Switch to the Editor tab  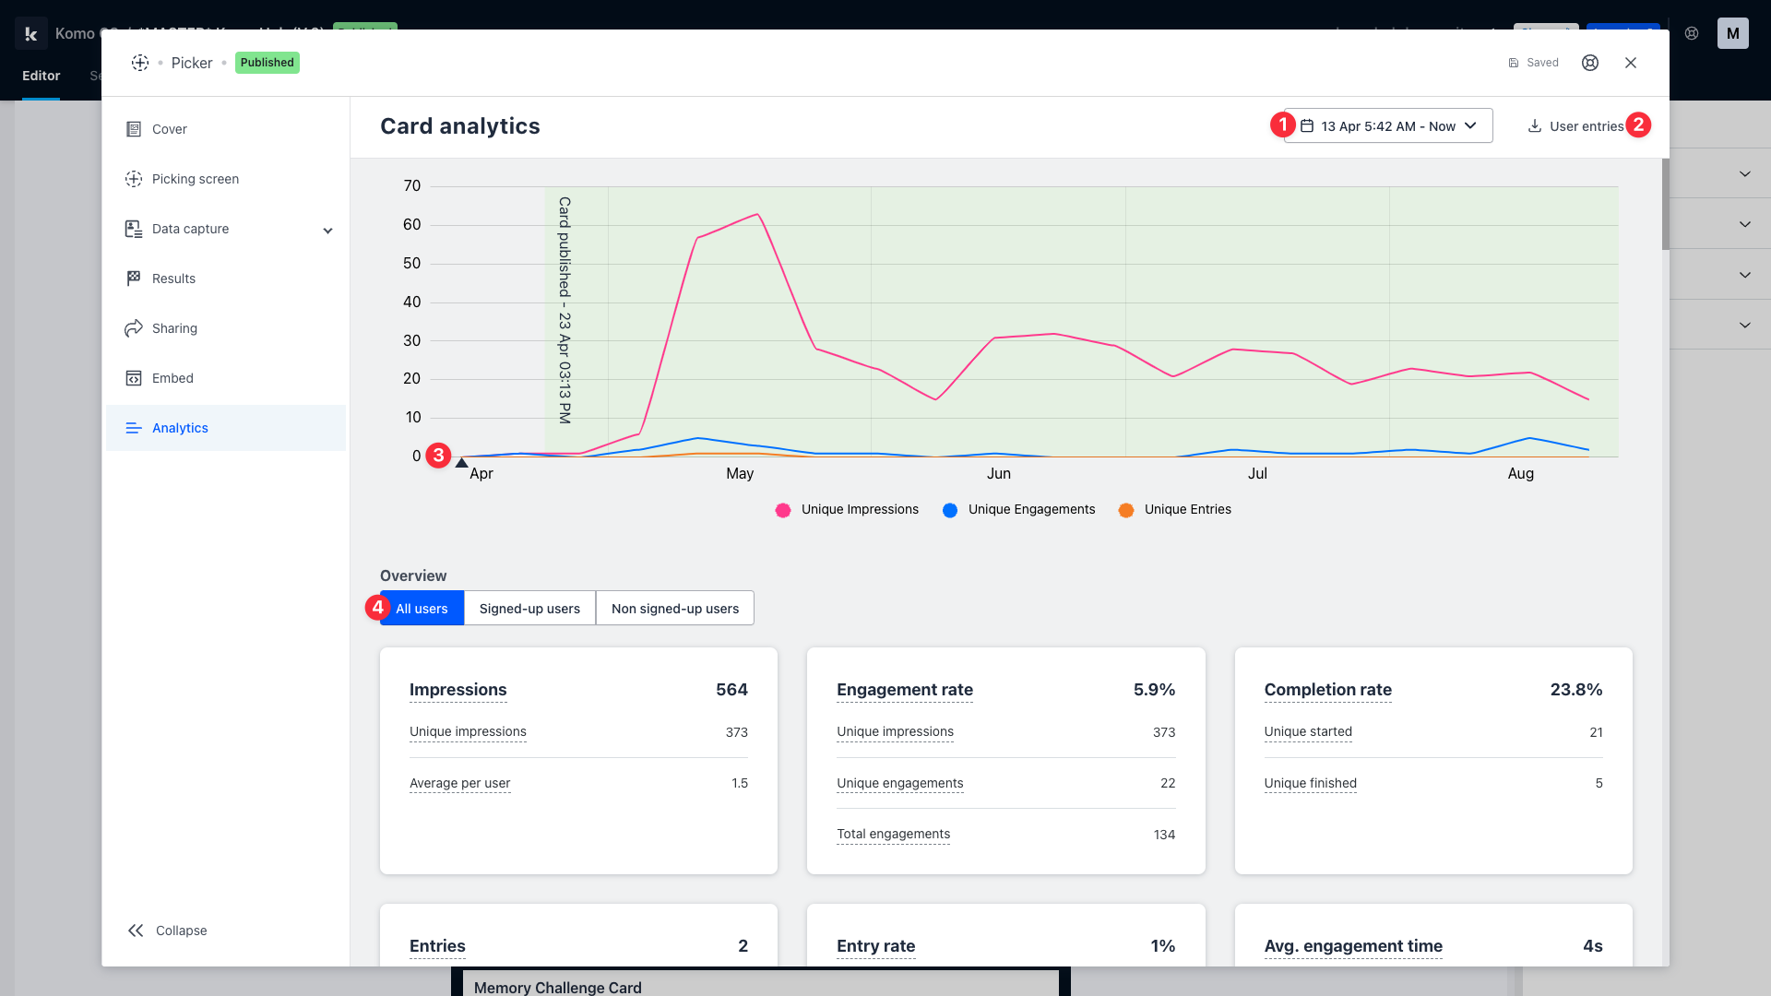point(41,76)
